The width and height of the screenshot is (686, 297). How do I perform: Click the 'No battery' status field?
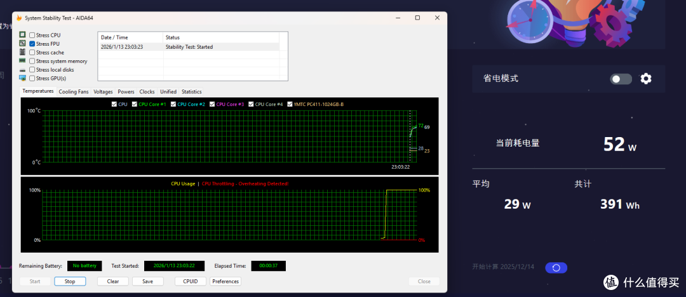(84, 265)
